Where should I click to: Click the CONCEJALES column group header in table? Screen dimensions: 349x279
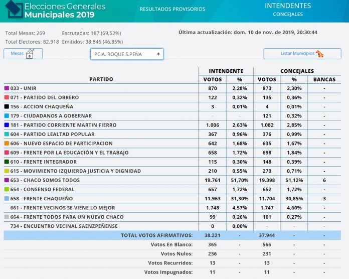[x=297, y=71]
